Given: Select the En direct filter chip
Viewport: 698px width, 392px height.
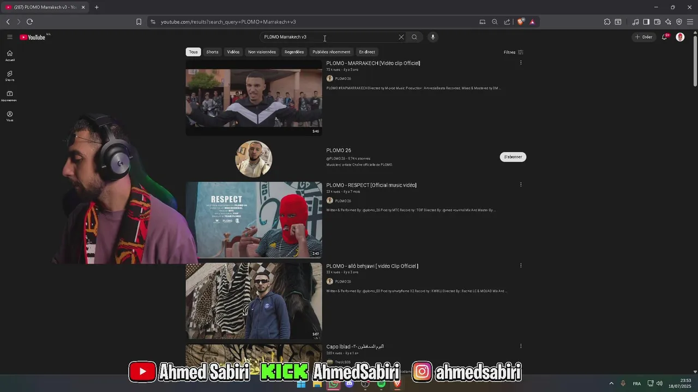Looking at the screenshot, I should pos(367,52).
